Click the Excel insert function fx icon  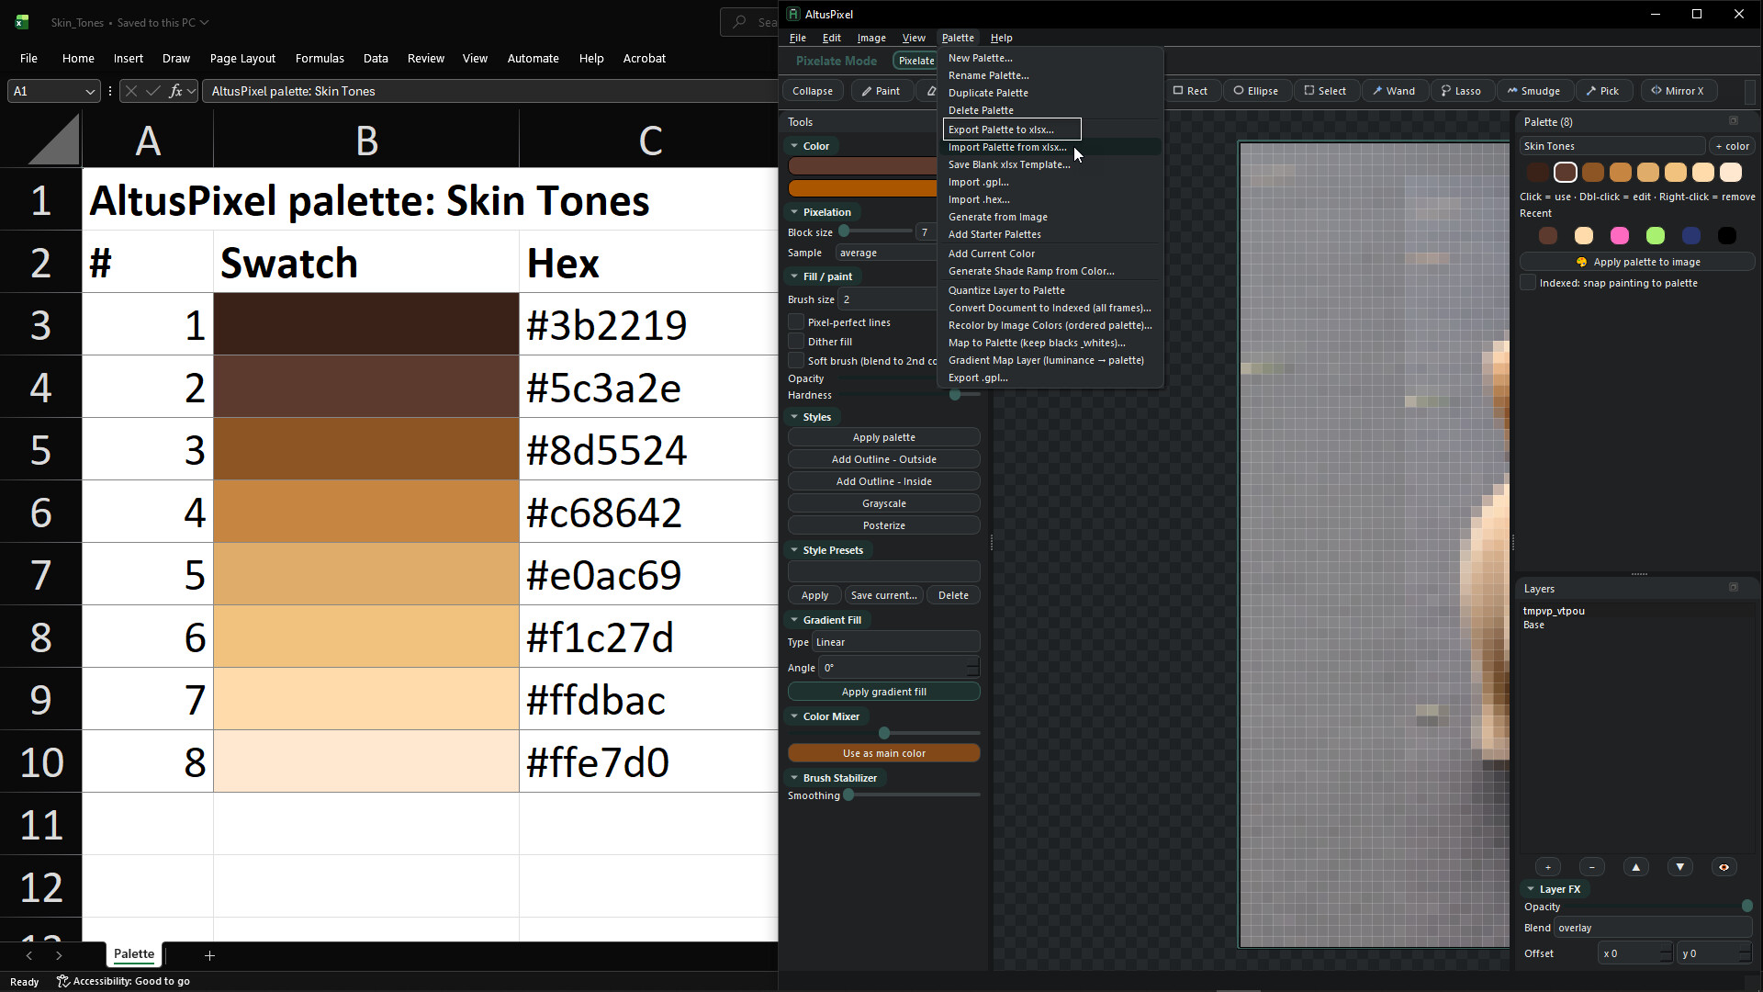click(x=176, y=91)
